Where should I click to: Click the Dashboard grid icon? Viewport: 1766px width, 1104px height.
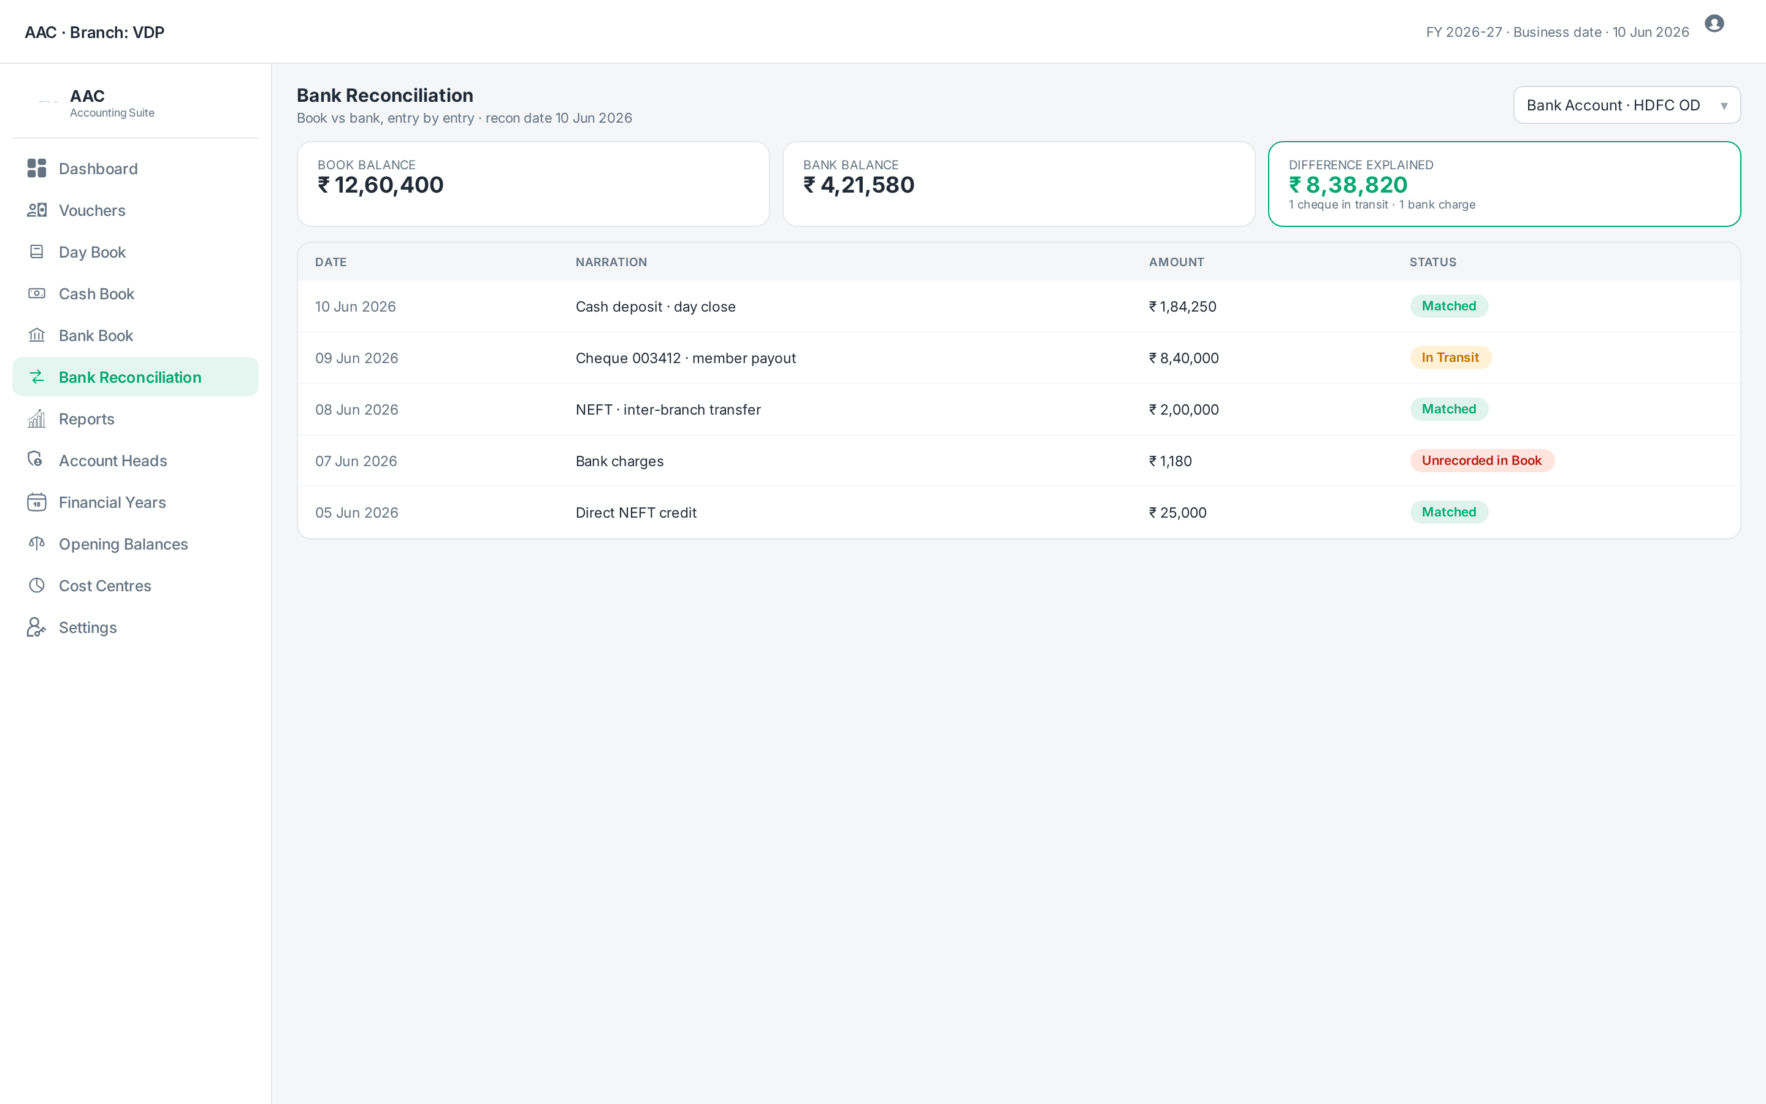[x=37, y=169]
